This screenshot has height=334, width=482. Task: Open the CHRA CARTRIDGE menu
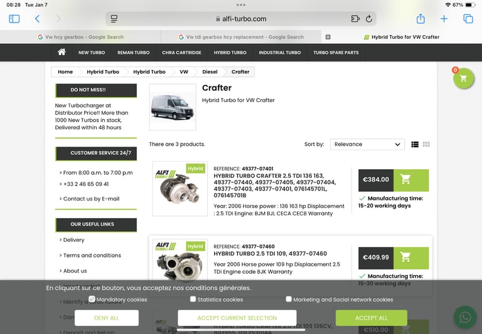181,53
